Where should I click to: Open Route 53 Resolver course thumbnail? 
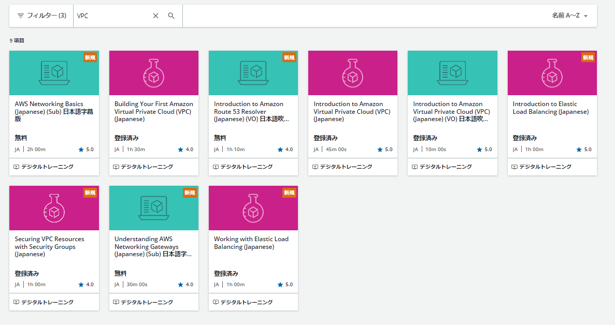253,73
